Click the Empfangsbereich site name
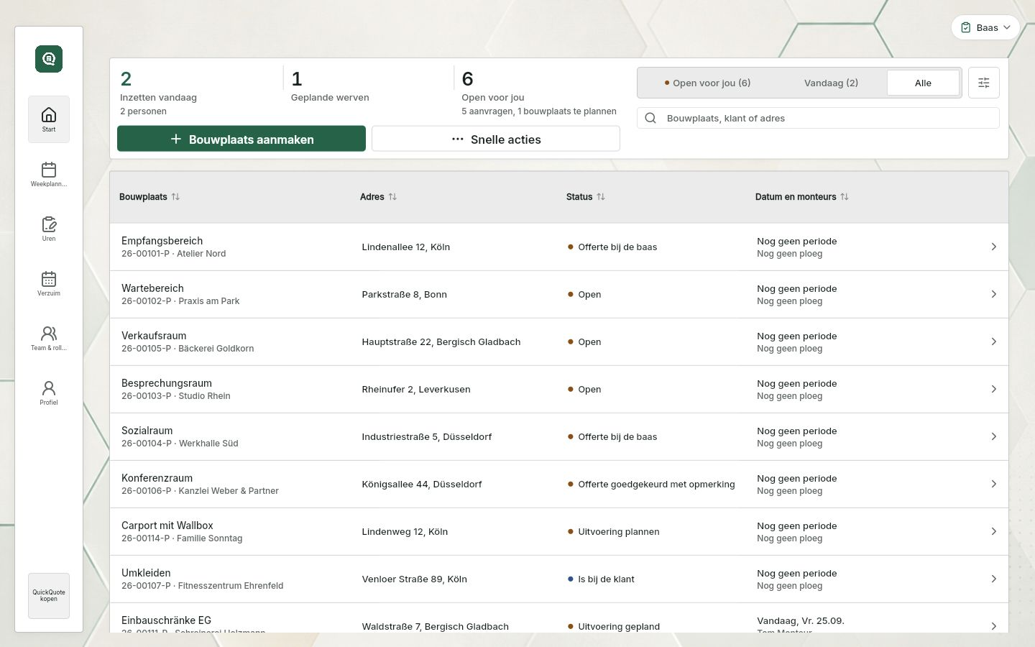The width and height of the screenshot is (1035, 647). point(162,241)
